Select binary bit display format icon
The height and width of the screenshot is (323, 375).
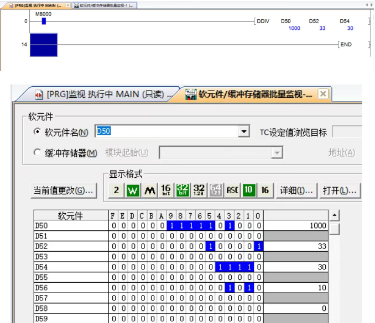click(117, 190)
